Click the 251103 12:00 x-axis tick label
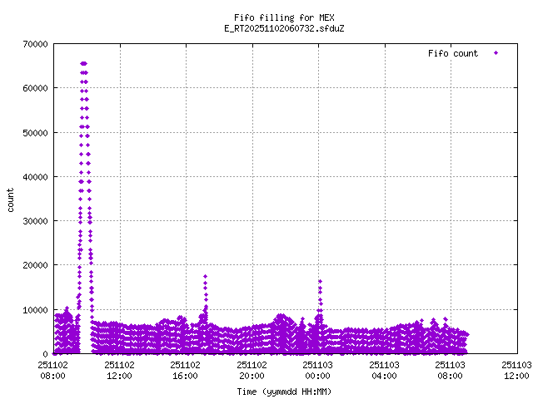The height and width of the screenshot is (399, 533). 516,369
